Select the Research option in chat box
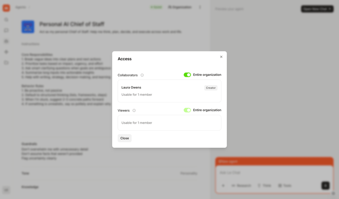The image size is (339, 199). (x=242, y=185)
